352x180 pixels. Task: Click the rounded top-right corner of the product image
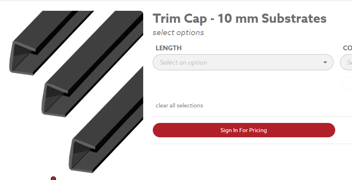pyautogui.click(x=140, y=13)
